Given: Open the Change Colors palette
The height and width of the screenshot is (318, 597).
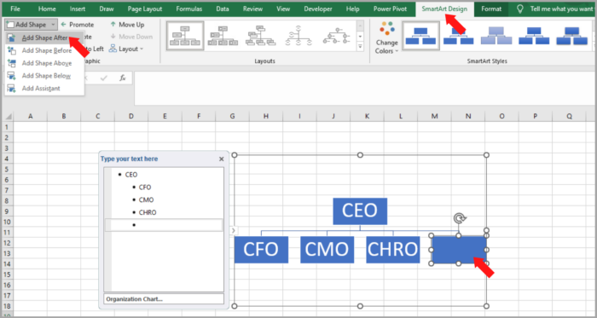Looking at the screenshot, I should (387, 38).
